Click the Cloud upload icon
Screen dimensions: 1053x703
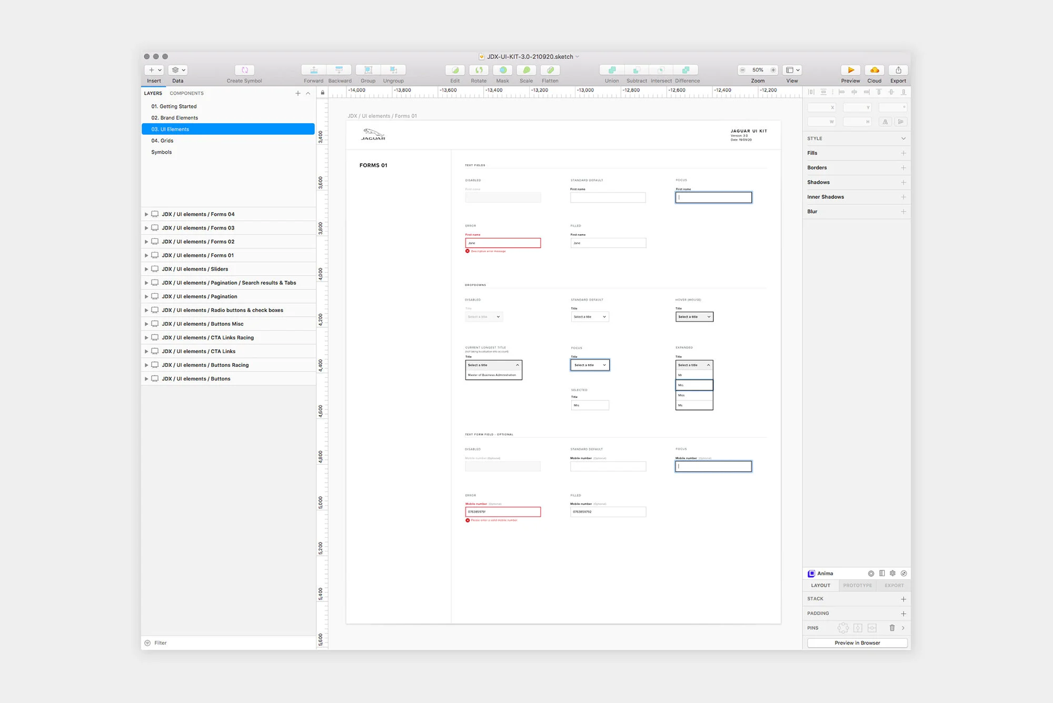(x=874, y=70)
